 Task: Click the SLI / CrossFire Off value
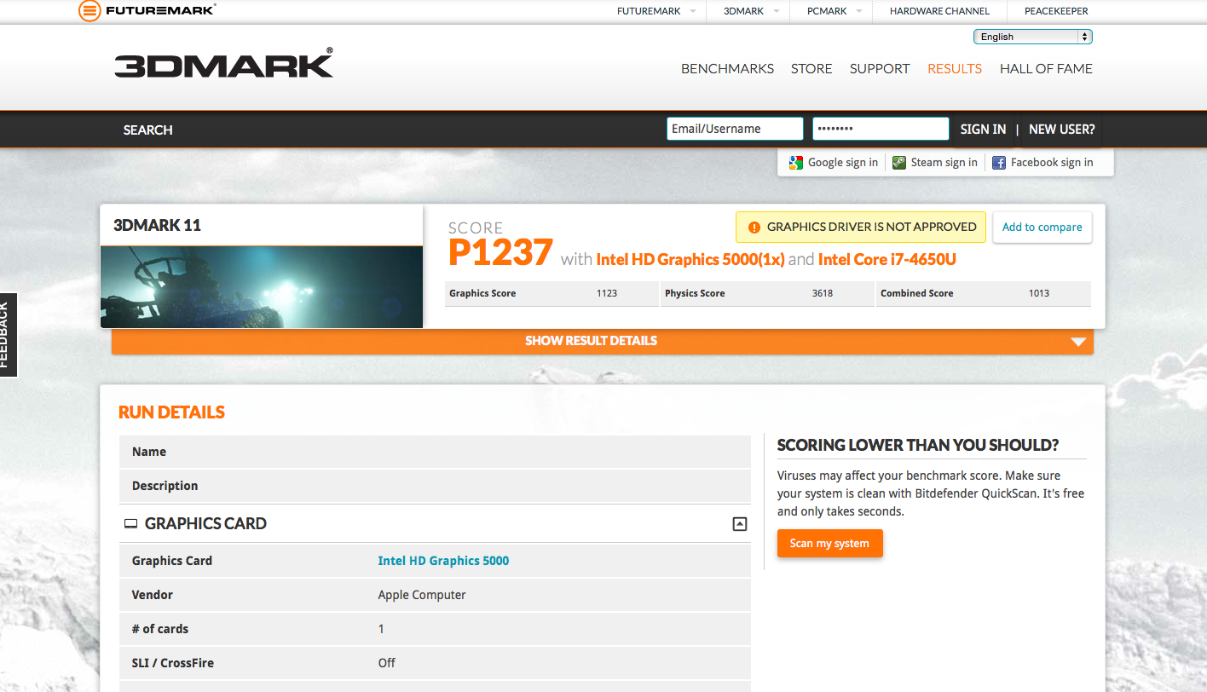click(x=387, y=663)
